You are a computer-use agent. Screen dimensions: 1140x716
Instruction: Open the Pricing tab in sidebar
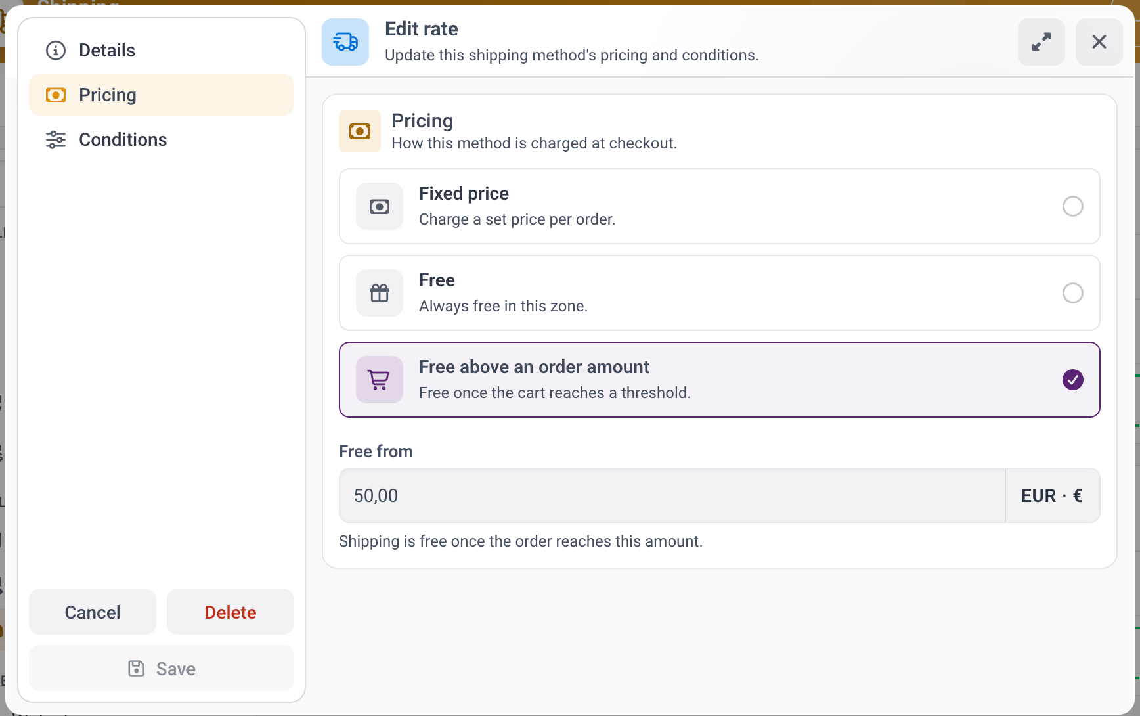tap(162, 95)
